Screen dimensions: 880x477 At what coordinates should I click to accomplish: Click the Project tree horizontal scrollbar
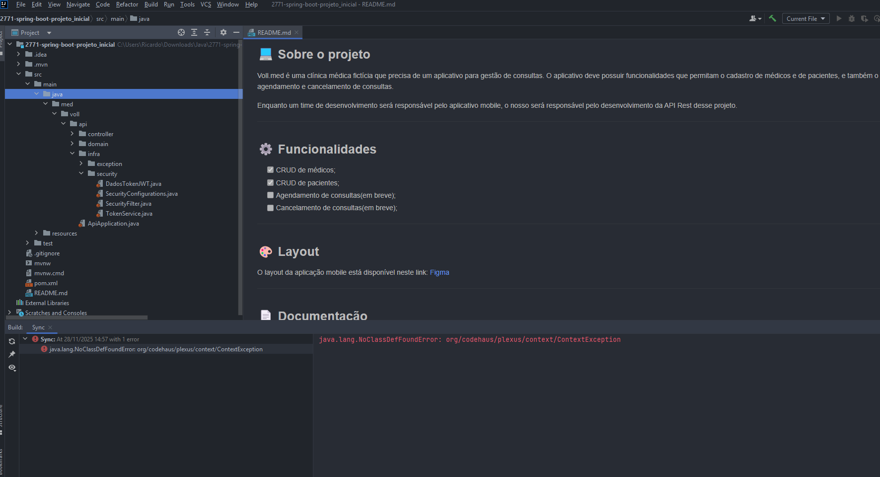(x=76, y=317)
